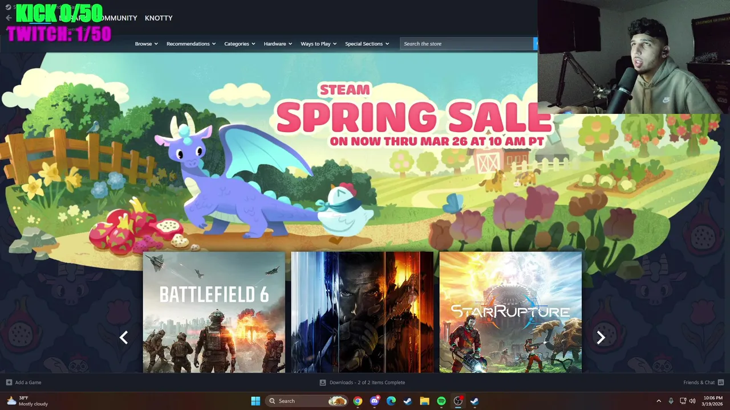Viewport: 730px width, 410px height.
Task: Open the Categories dropdown
Action: pos(240,44)
